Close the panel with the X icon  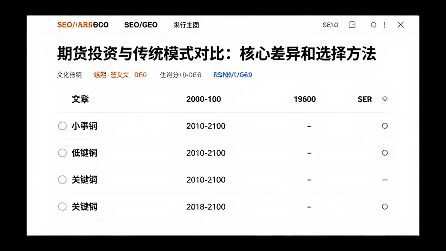click(401, 25)
